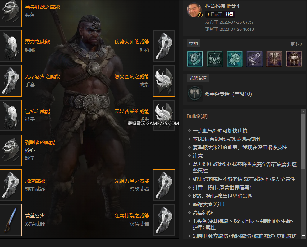This screenshot has width=307, height=247.
Task: Click the author avatar photo
Action: 195,10
